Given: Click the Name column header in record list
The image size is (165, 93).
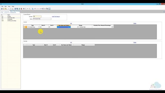Looking at the screenshot, I should 14,15.
